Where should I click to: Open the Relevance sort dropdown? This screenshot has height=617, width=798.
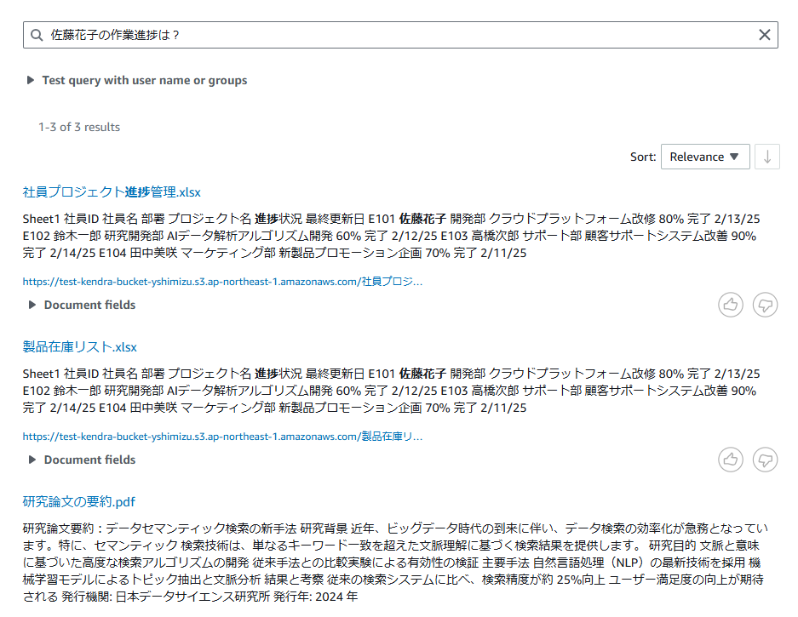(705, 157)
